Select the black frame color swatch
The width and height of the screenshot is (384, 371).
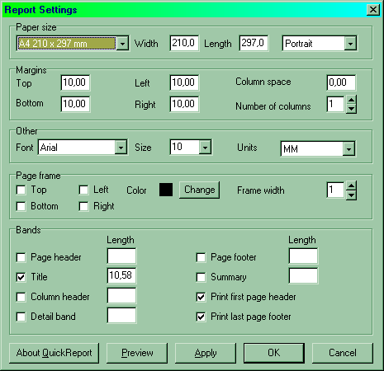coord(166,190)
